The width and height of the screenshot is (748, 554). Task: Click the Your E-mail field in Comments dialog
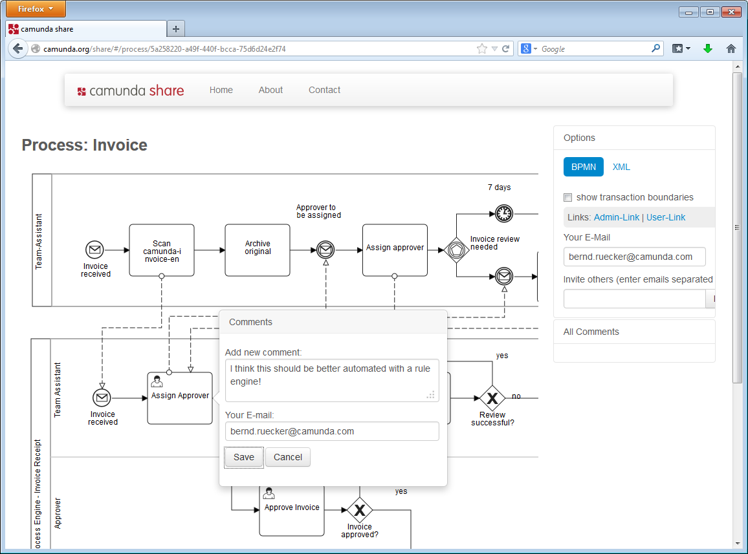coord(332,431)
